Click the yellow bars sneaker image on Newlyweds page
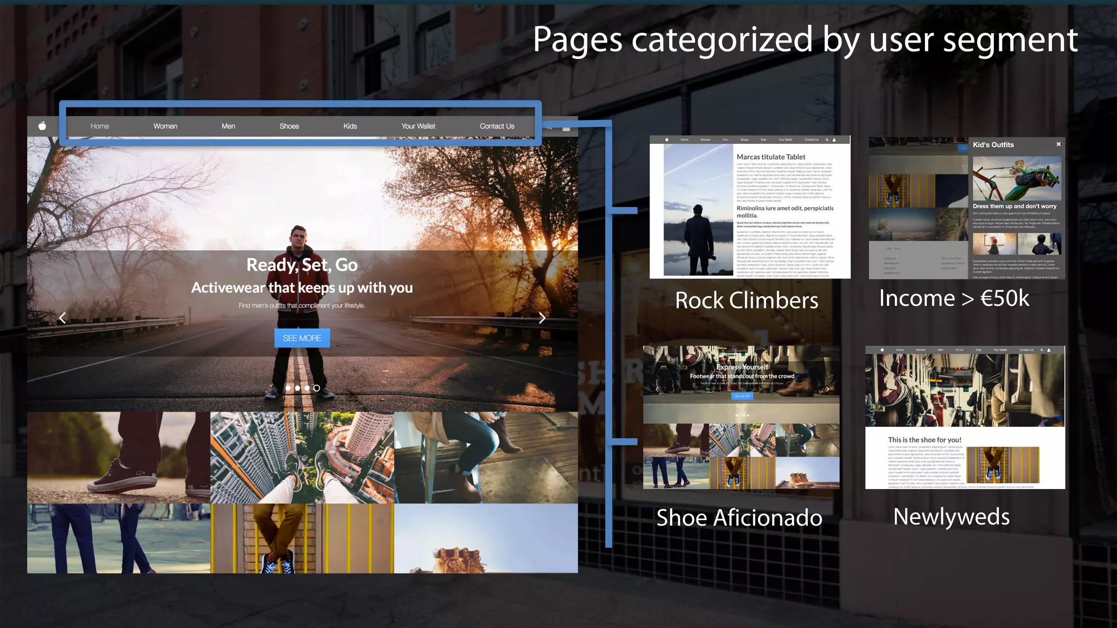 (1003, 465)
